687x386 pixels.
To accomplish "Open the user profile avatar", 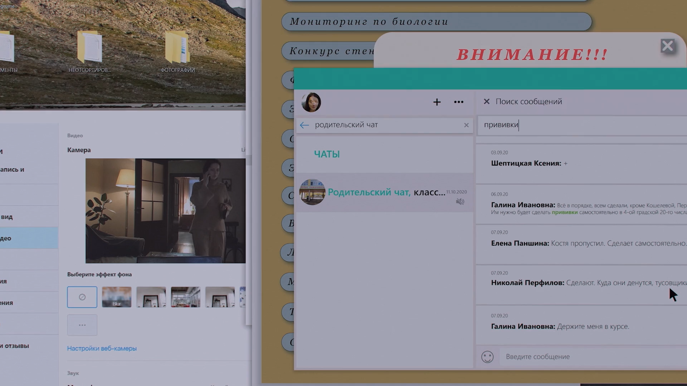I will pyautogui.click(x=311, y=102).
